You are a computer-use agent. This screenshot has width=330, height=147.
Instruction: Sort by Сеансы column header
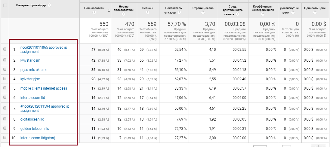coord(148,8)
